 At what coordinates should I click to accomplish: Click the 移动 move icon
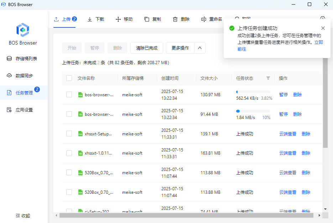tap(118, 19)
